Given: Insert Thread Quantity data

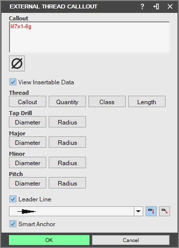Looking at the screenshot, I should coord(67,102).
